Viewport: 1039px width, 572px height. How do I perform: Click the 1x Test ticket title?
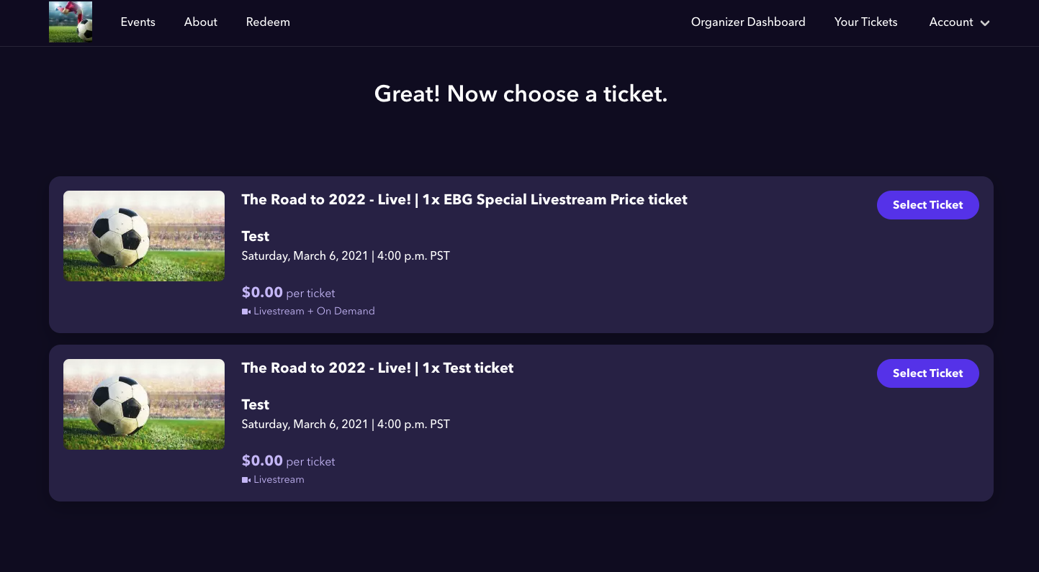(x=377, y=368)
